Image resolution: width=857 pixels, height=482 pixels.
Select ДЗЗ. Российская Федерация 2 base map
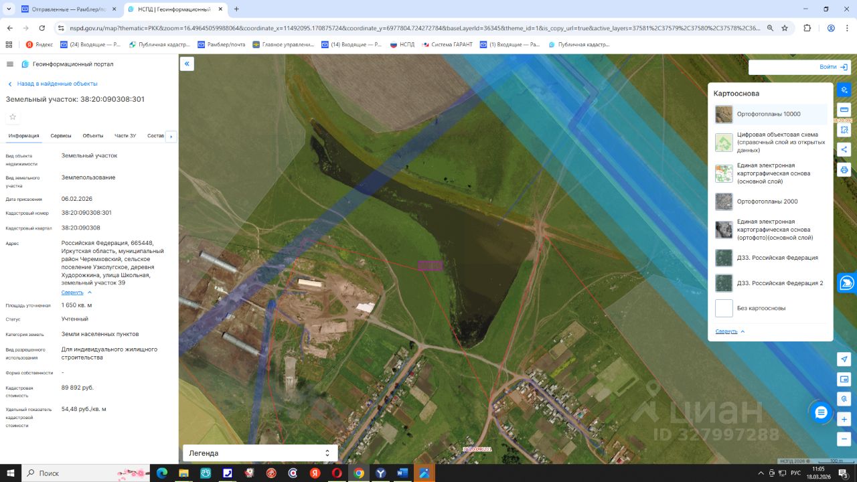pyautogui.click(x=771, y=283)
